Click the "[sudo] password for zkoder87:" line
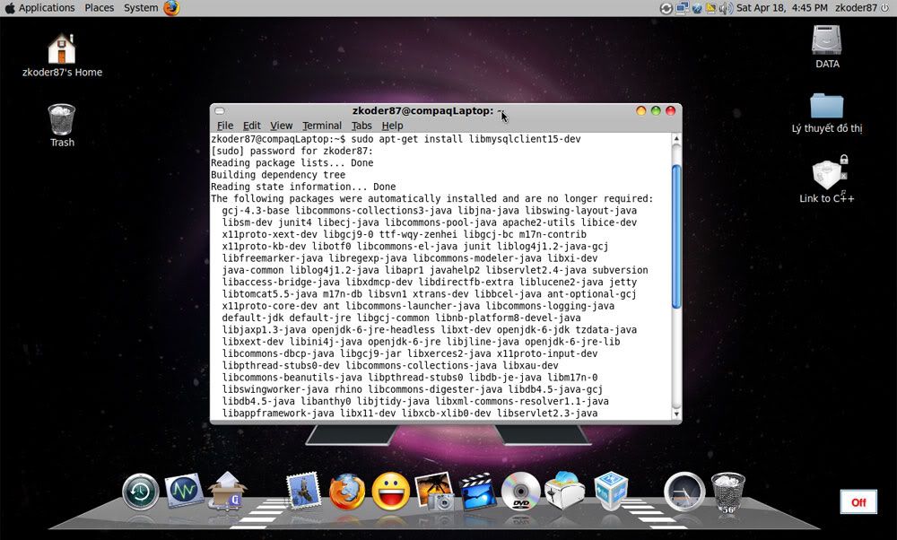The width and height of the screenshot is (897, 540). (292, 151)
